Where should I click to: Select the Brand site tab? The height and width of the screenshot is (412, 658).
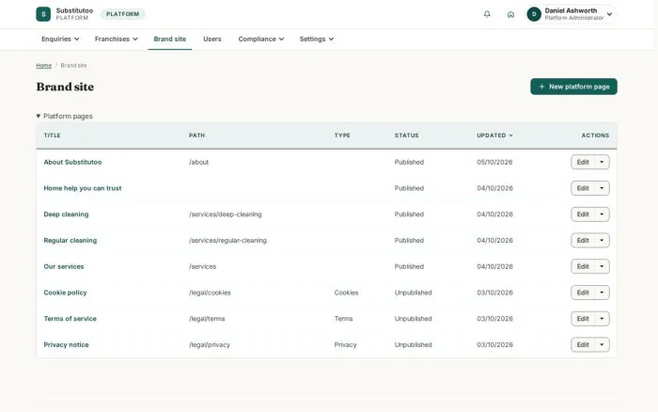(169, 40)
